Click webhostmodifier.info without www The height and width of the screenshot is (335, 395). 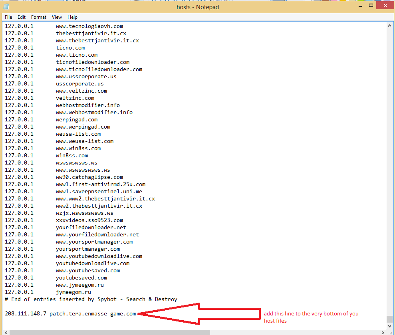pyautogui.click(x=87, y=105)
